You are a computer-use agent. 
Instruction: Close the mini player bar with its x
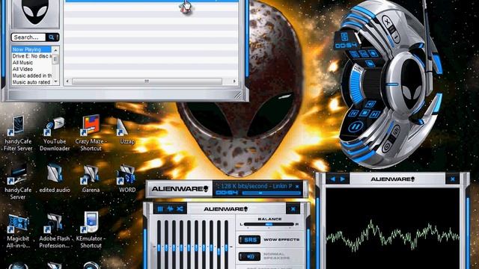click(x=297, y=186)
